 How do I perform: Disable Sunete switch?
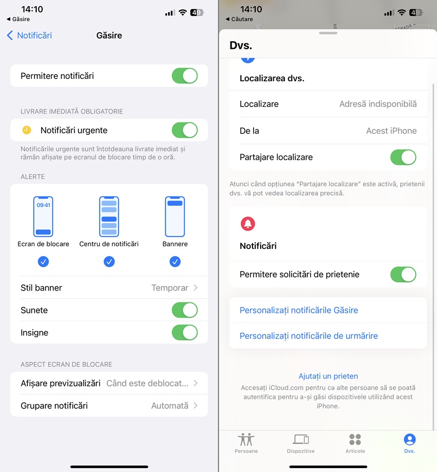pyautogui.click(x=185, y=310)
